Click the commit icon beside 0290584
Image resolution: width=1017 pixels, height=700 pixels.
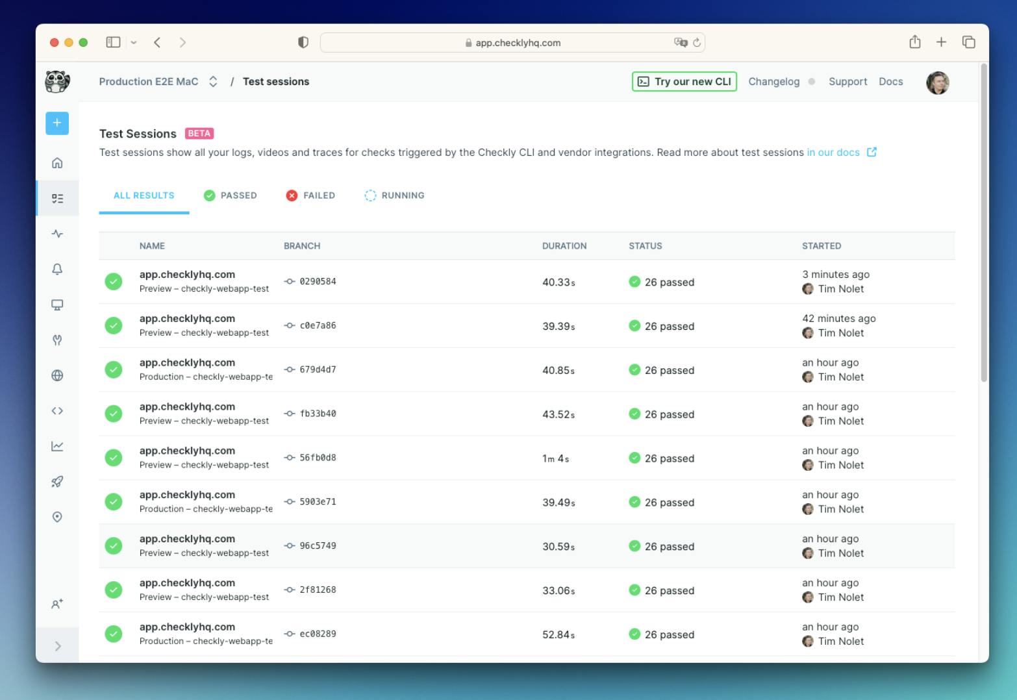pyautogui.click(x=290, y=282)
